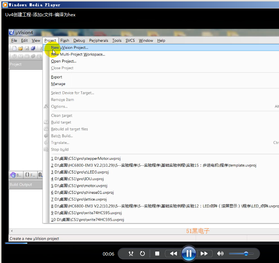Screen dimensions: 279x263
Task: Click the horizontal scrollbar left arrow
Action: [x=12, y=231]
